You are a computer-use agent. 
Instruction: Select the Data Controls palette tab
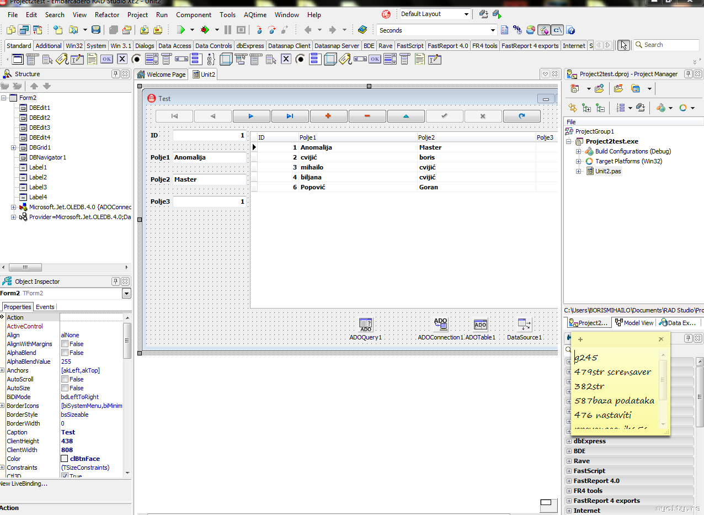click(214, 46)
